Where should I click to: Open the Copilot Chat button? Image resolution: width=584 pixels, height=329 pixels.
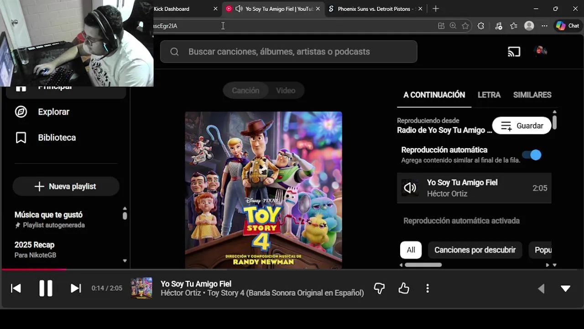tap(567, 26)
